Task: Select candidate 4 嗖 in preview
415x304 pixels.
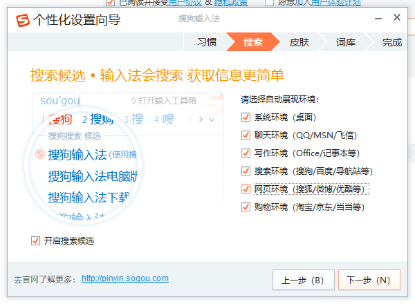Action: [x=164, y=120]
